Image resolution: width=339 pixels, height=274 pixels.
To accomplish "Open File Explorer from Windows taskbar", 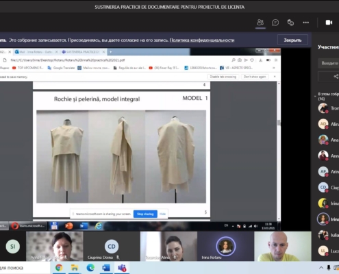I will tap(75, 268).
